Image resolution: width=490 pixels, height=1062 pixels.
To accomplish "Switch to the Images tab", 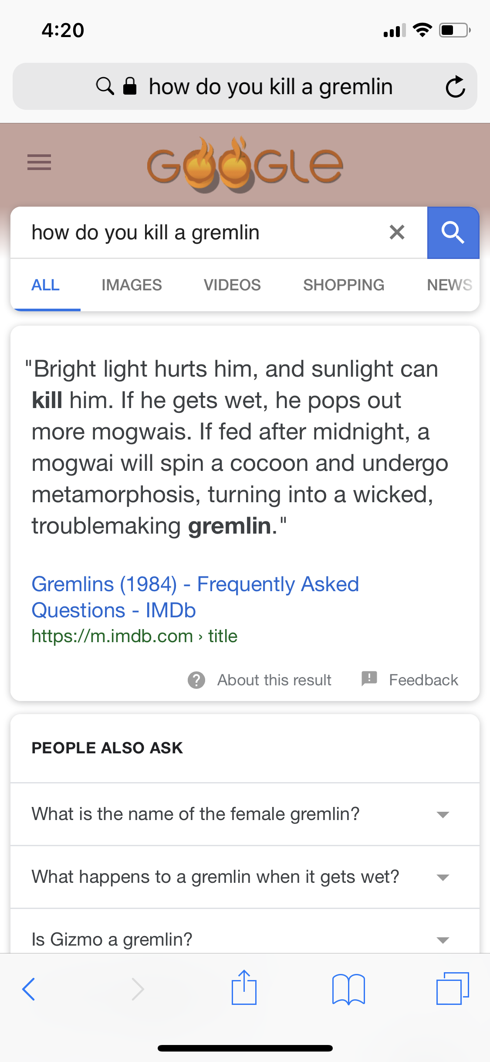I will [132, 285].
